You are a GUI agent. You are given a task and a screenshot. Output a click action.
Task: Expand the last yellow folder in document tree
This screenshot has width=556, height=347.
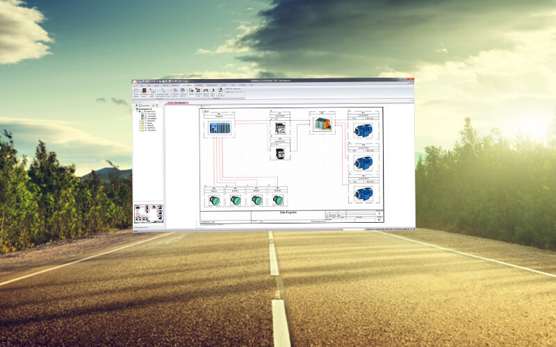(140, 130)
